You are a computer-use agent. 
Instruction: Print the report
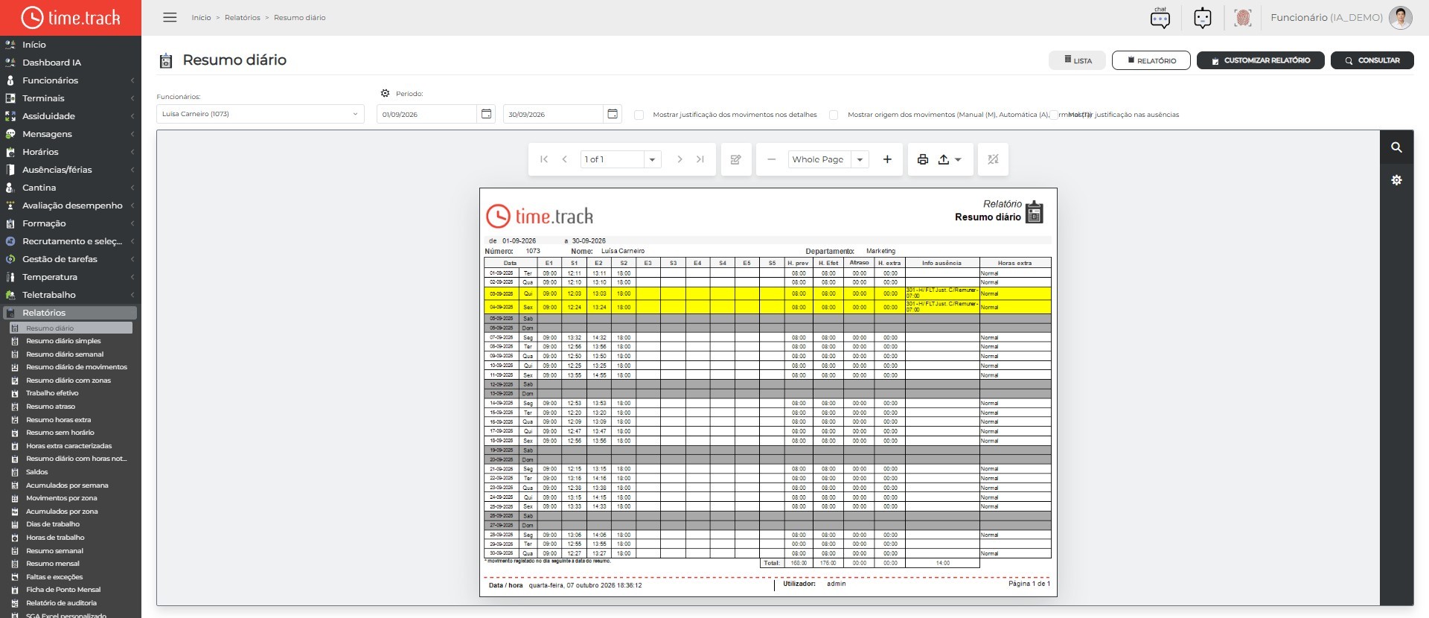point(923,159)
